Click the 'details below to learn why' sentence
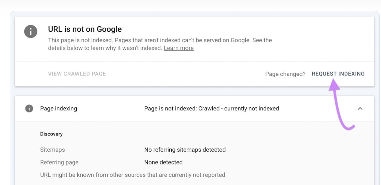Image resolution: width=381 pixels, height=185 pixels. coord(105,48)
